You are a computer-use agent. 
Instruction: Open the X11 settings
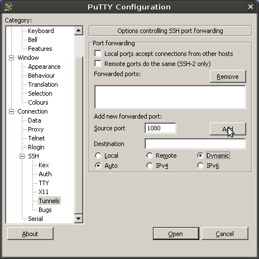point(44,192)
